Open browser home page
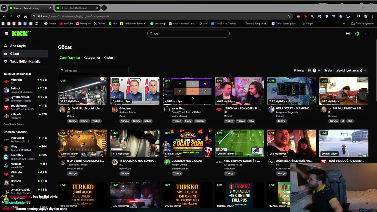This screenshot has width=377, height=212. [25, 16]
